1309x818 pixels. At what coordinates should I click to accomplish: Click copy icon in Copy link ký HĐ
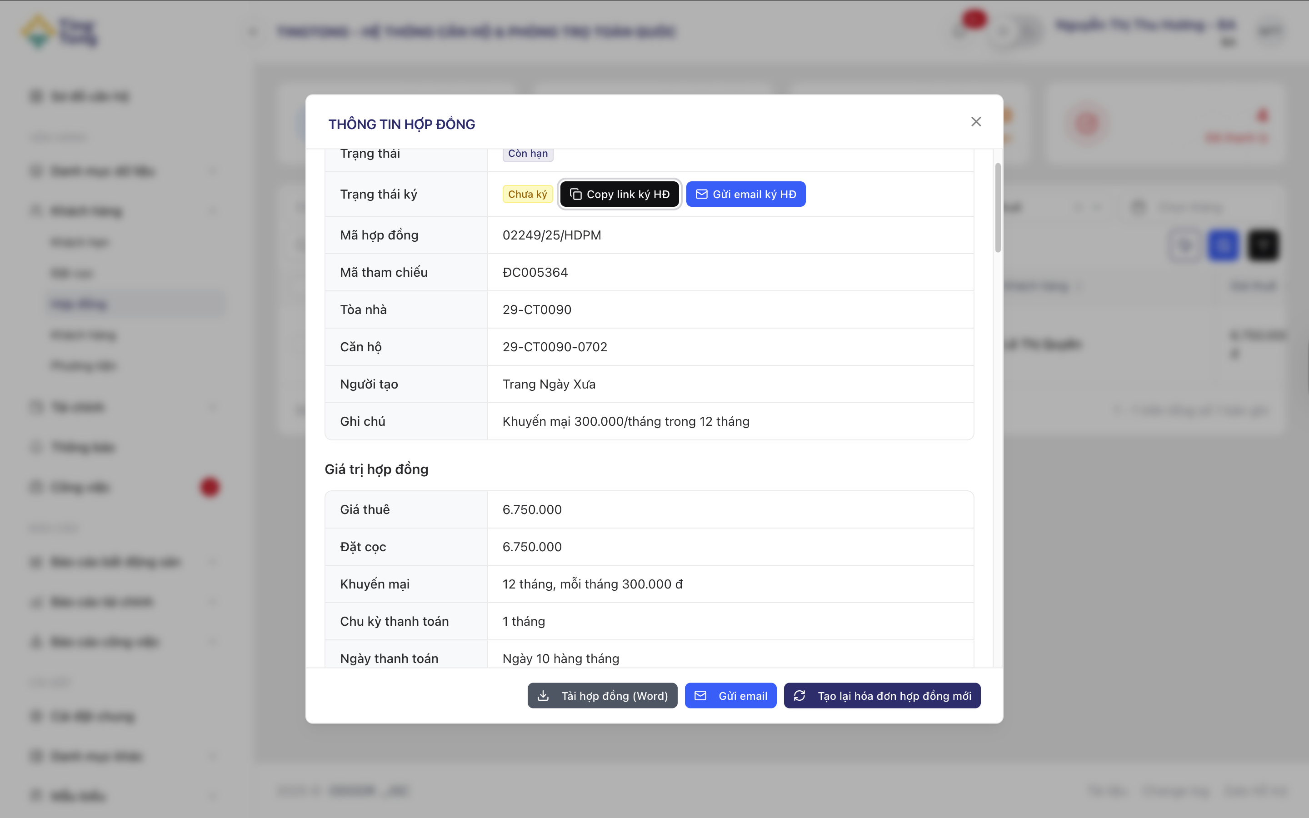tap(575, 194)
